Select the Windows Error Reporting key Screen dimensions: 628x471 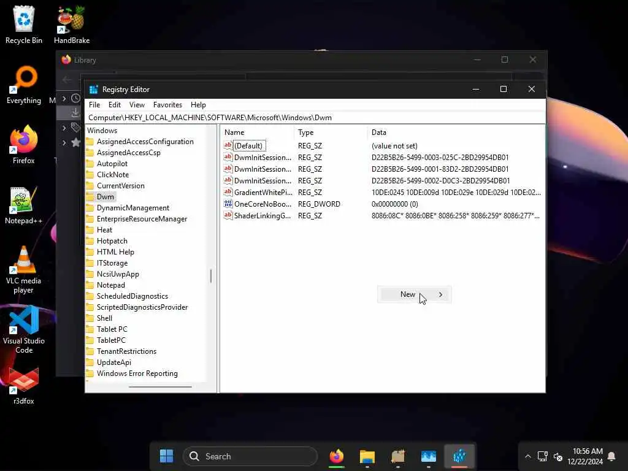click(137, 373)
